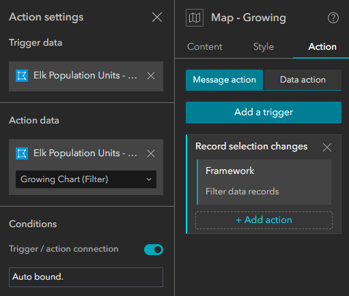Screen dimensions: 349x296
Task: Click the + Add action link
Action: (264, 220)
